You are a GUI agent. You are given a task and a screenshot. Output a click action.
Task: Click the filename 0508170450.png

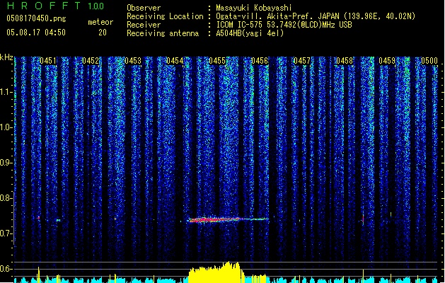pyautogui.click(x=36, y=18)
